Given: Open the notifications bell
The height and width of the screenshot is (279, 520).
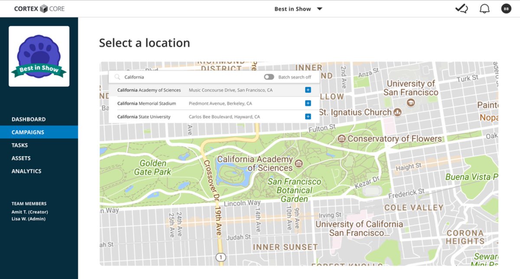Looking at the screenshot, I should point(484,9).
